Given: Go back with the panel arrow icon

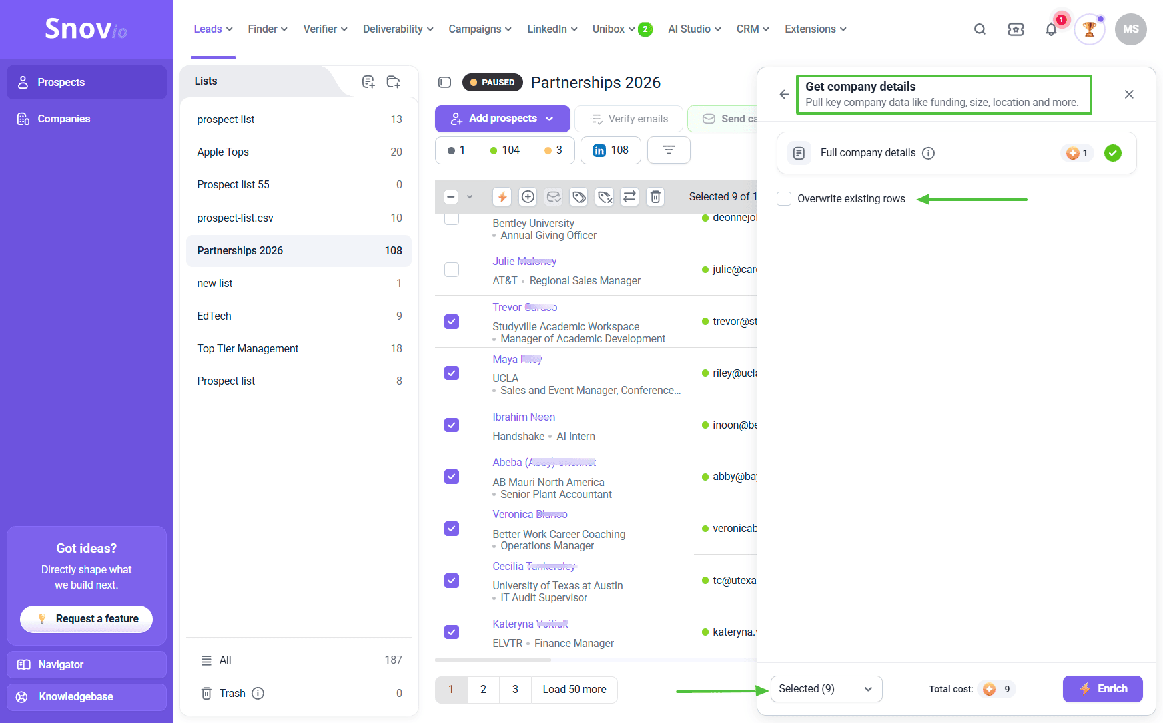Looking at the screenshot, I should pyautogui.click(x=784, y=95).
